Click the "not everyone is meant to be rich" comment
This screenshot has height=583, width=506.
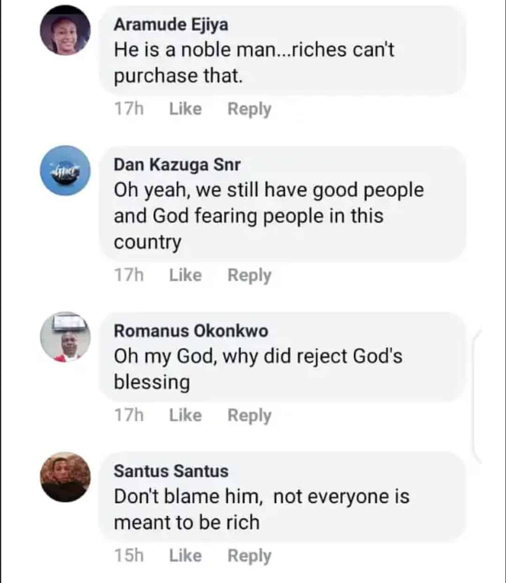click(x=261, y=509)
